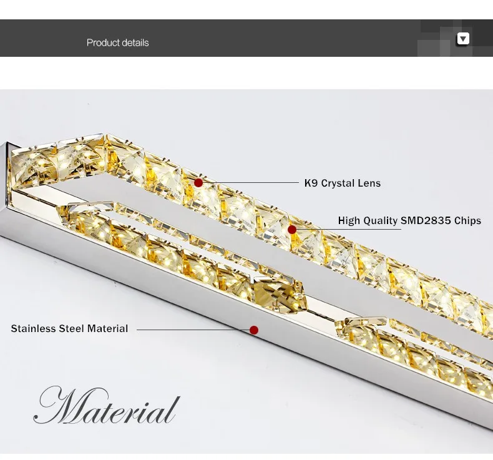Click the second crystal loop at lower right

tap(415, 352)
